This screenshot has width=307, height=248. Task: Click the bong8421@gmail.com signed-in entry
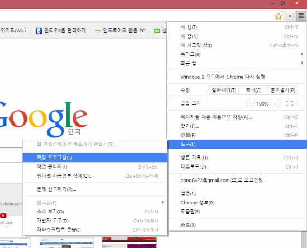(237, 180)
